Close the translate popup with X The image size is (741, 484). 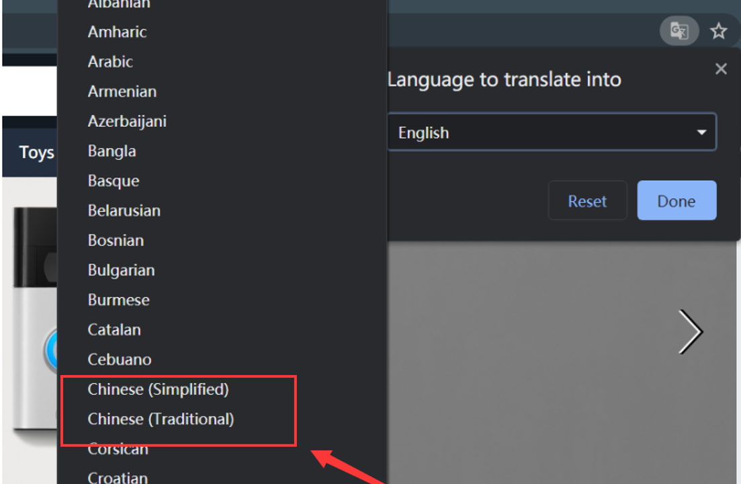(x=721, y=69)
